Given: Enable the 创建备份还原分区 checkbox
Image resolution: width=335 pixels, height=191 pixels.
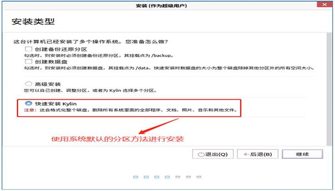Looking at the screenshot, I should point(29,49).
